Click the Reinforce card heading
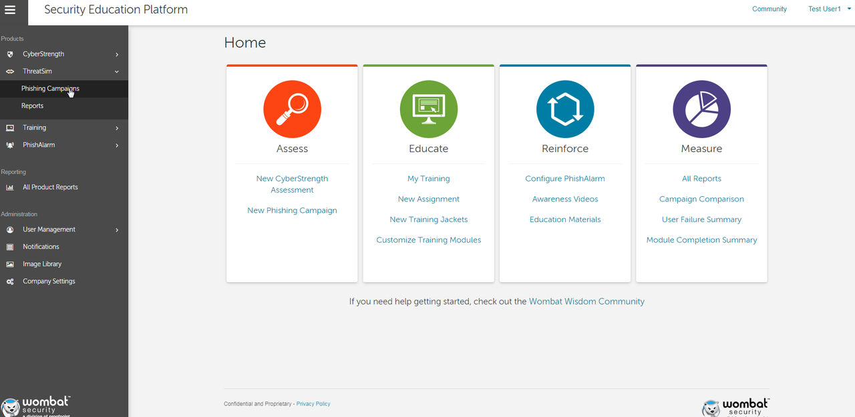This screenshot has height=417, width=855. [x=565, y=149]
